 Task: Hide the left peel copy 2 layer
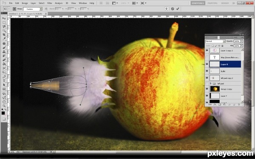[207, 78]
